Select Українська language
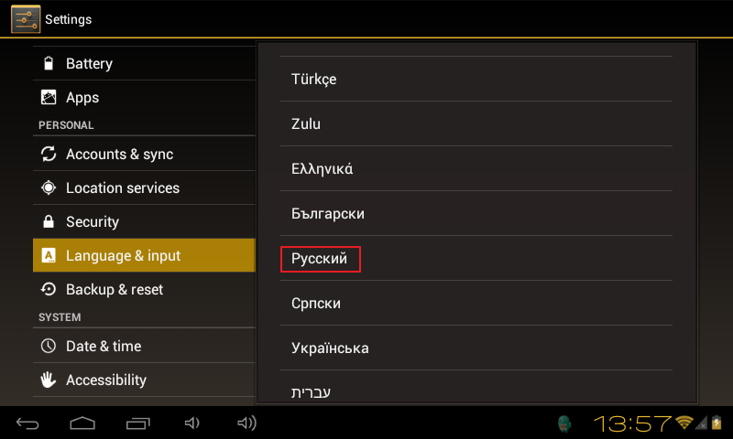This screenshot has width=733, height=439. [476, 348]
